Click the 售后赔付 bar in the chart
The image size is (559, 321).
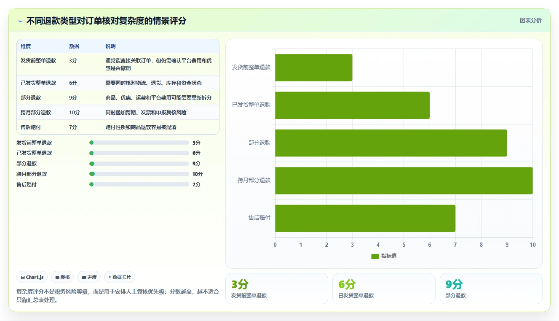click(365, 218)
